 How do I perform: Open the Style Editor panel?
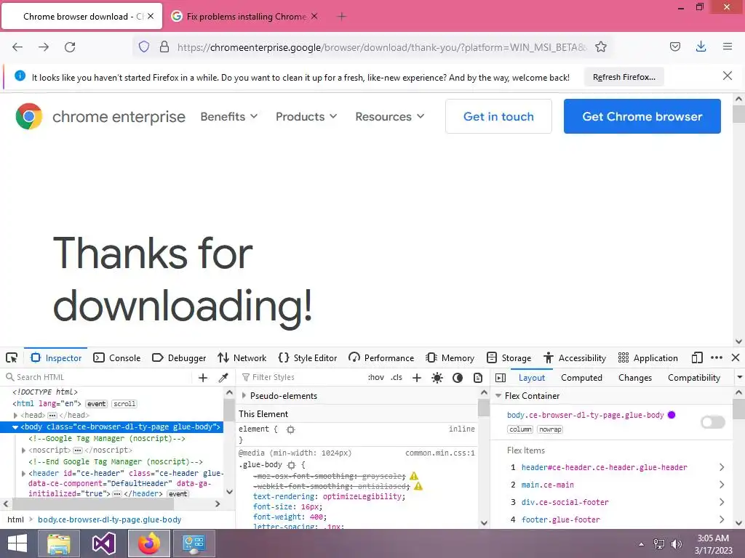pyautogui.click(x=308, y=357)
